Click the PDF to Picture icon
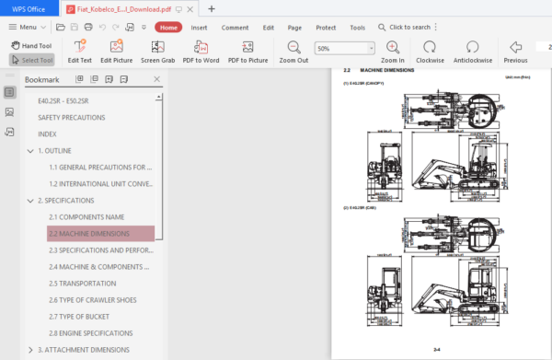 click(247, 47)
